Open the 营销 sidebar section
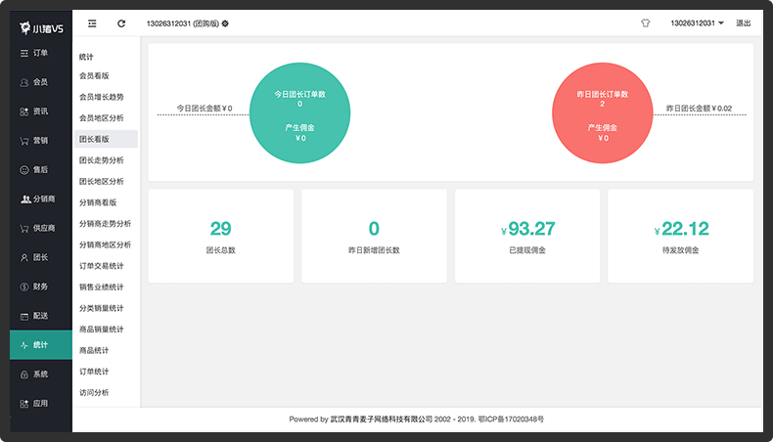This screenshot has width=773, height=442. click(x=41, y=141)
